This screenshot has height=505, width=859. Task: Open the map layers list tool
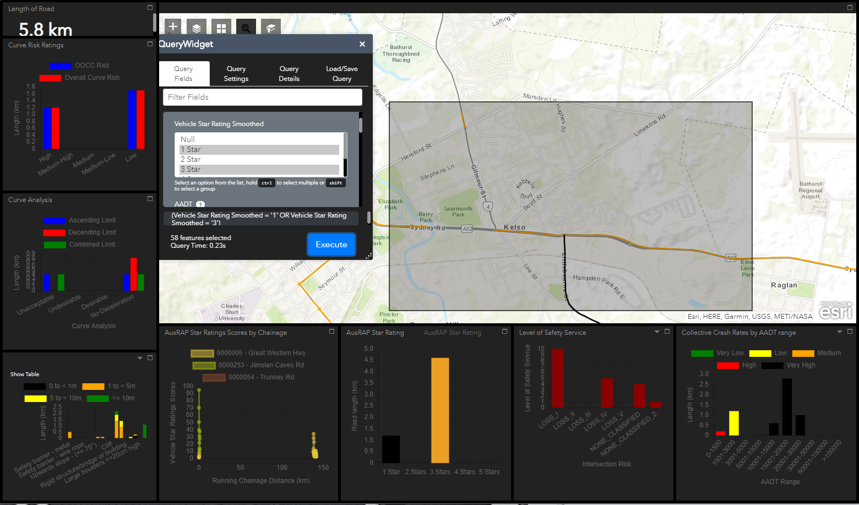pyautogui.click(x=197, y=28)
